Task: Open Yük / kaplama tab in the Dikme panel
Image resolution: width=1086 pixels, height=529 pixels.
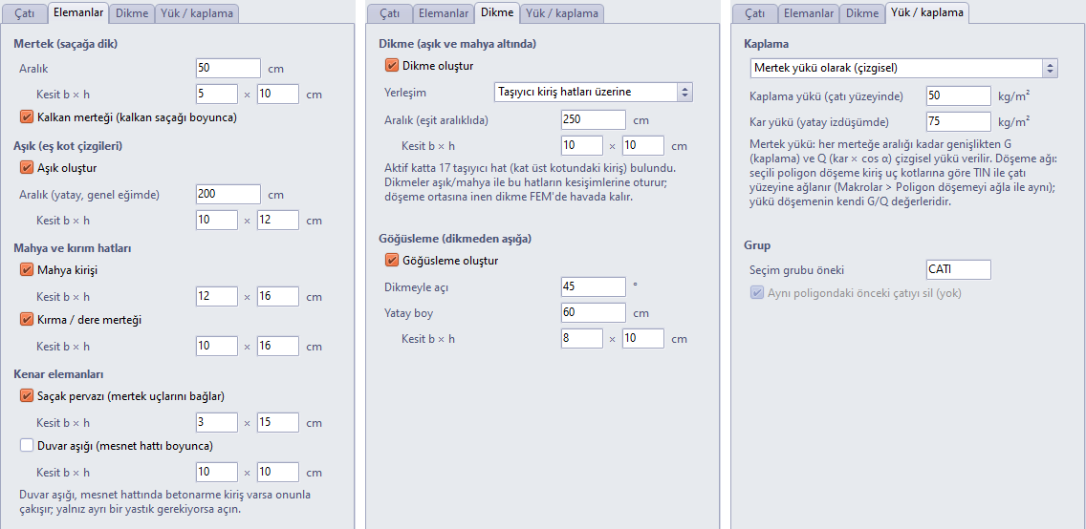Action: [x=562, y=13]
